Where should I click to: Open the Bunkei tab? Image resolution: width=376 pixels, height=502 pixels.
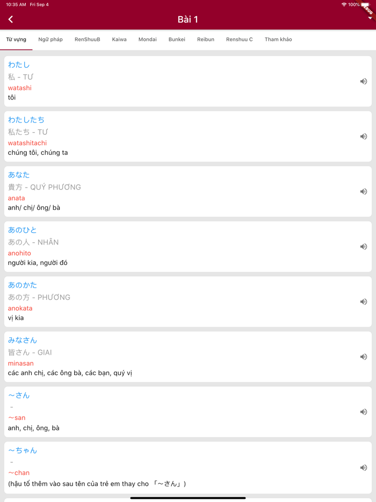pyautogui.click(x=177, y=40)
